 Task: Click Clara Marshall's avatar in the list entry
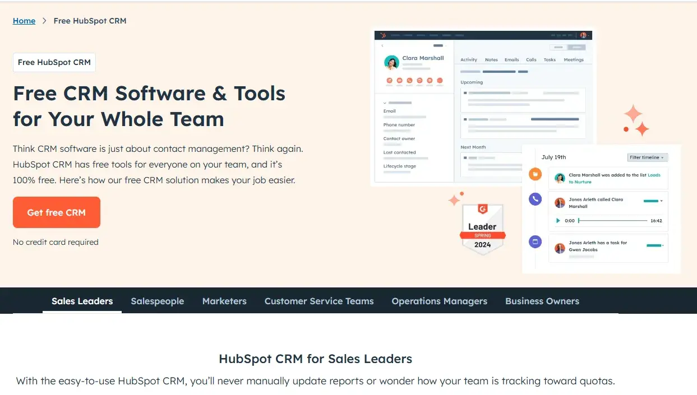click(560, 178)
